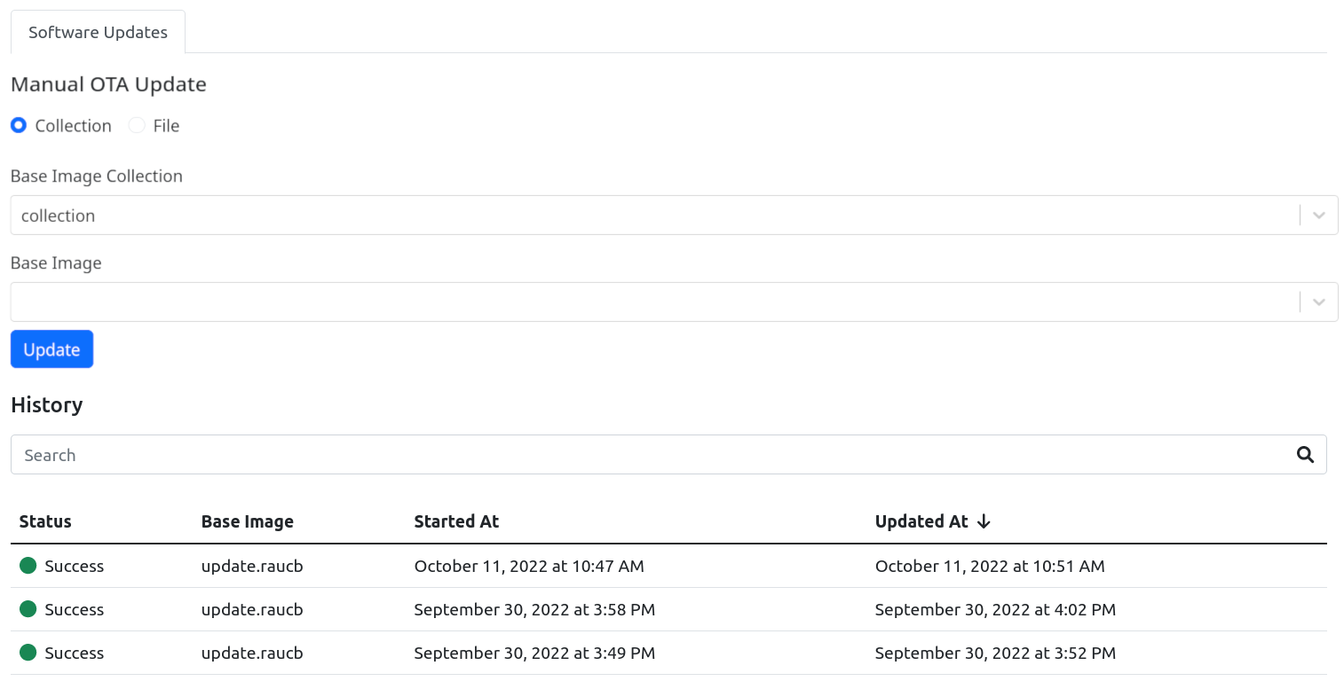Select the File radio button
The width and height of the screenshot is (1344, 689).
coord(137,125)
